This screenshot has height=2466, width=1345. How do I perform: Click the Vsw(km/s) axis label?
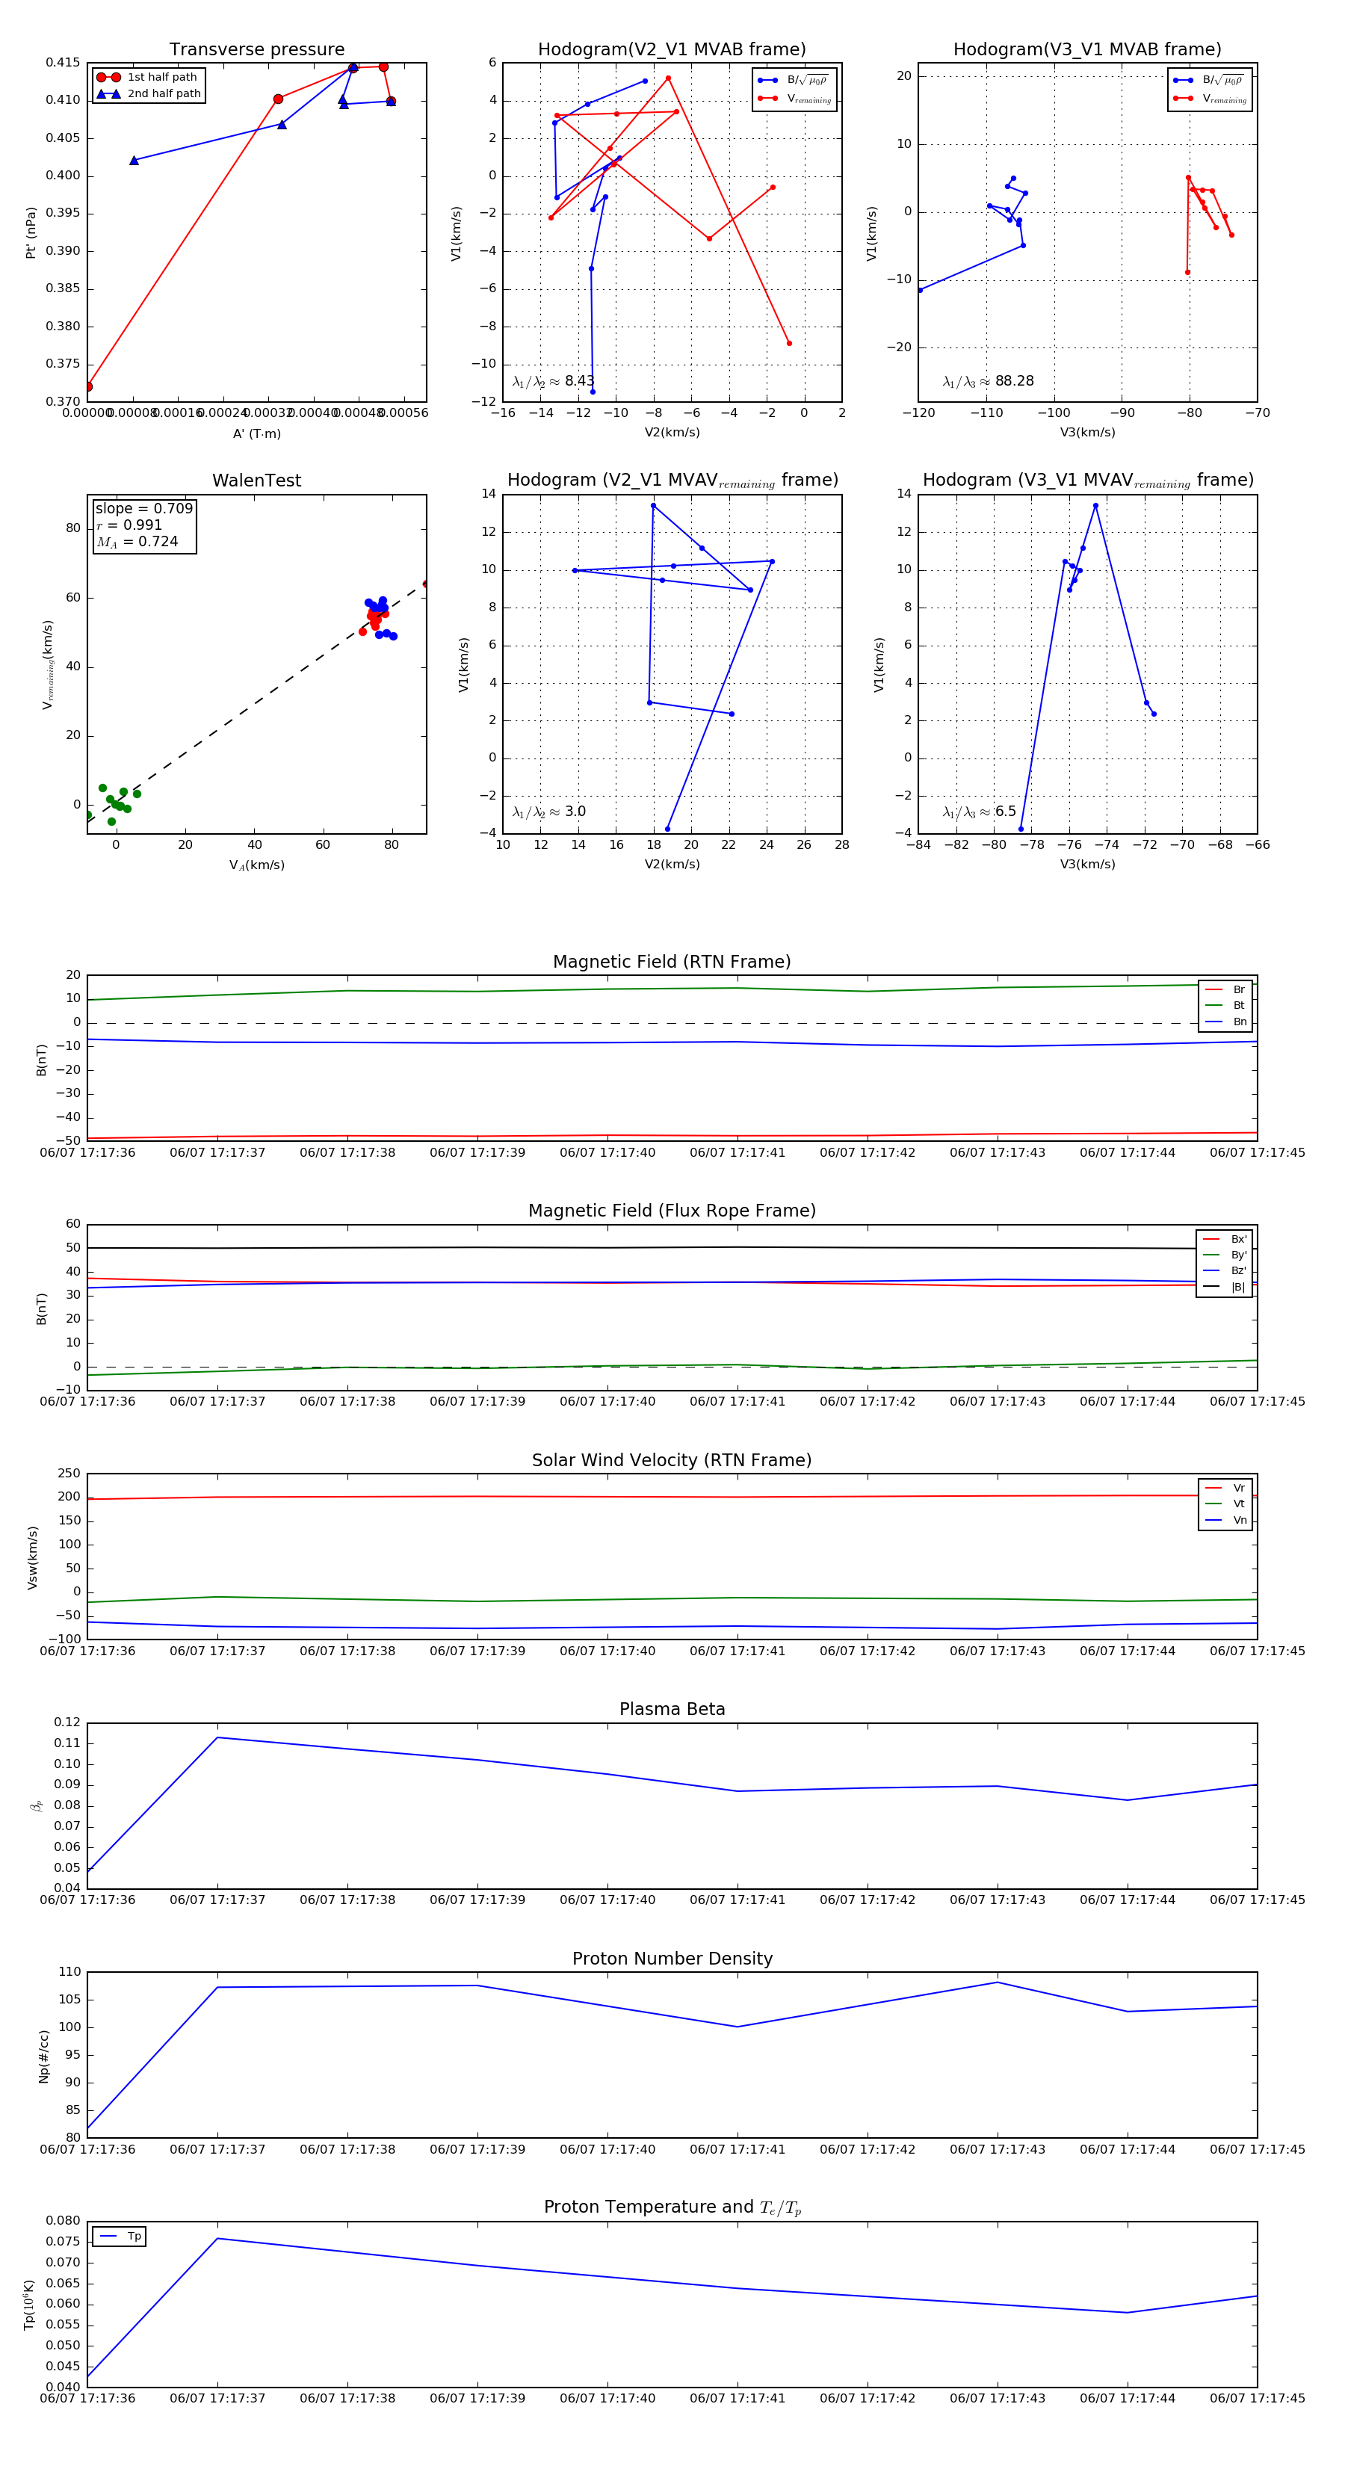coord(31,1557)
